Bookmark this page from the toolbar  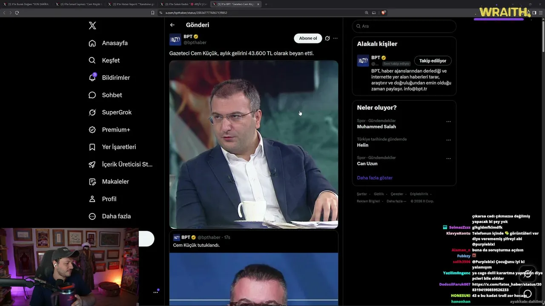pos(153,13)
